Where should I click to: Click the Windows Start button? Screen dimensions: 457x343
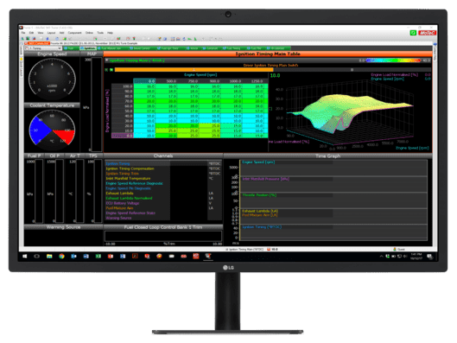click(x=25, y=256)
